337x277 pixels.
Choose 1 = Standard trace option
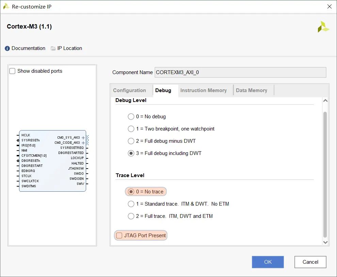point(131,204)
